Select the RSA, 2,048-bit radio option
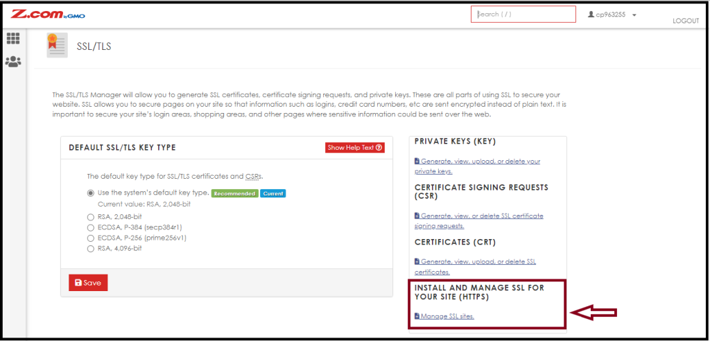This screenshot has height=341, width=710. click(x=91, y=216)
